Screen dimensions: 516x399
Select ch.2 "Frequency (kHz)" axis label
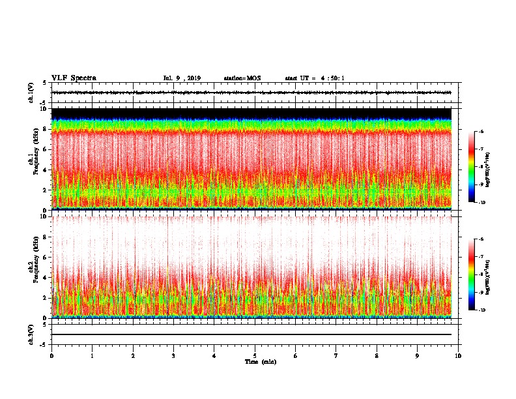click(36, 259)
